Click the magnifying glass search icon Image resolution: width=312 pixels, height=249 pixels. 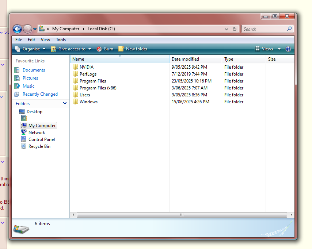pos(289,29)
